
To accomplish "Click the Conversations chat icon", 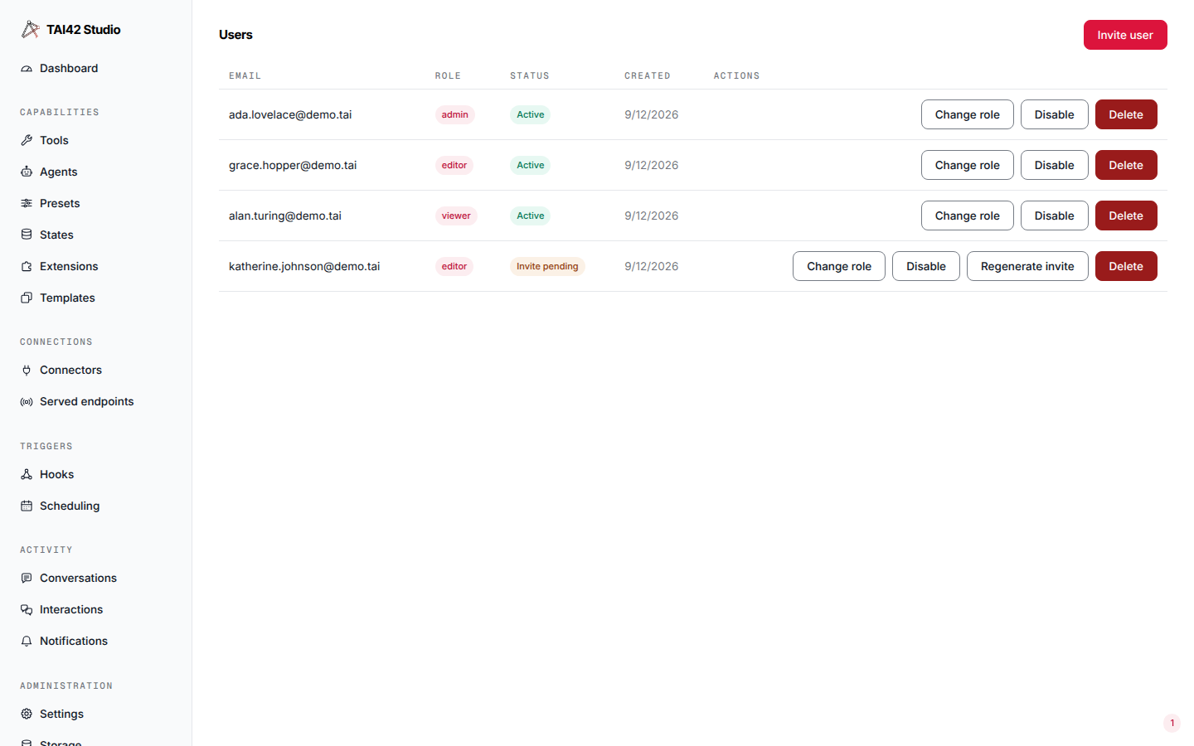I will point(27,579).
